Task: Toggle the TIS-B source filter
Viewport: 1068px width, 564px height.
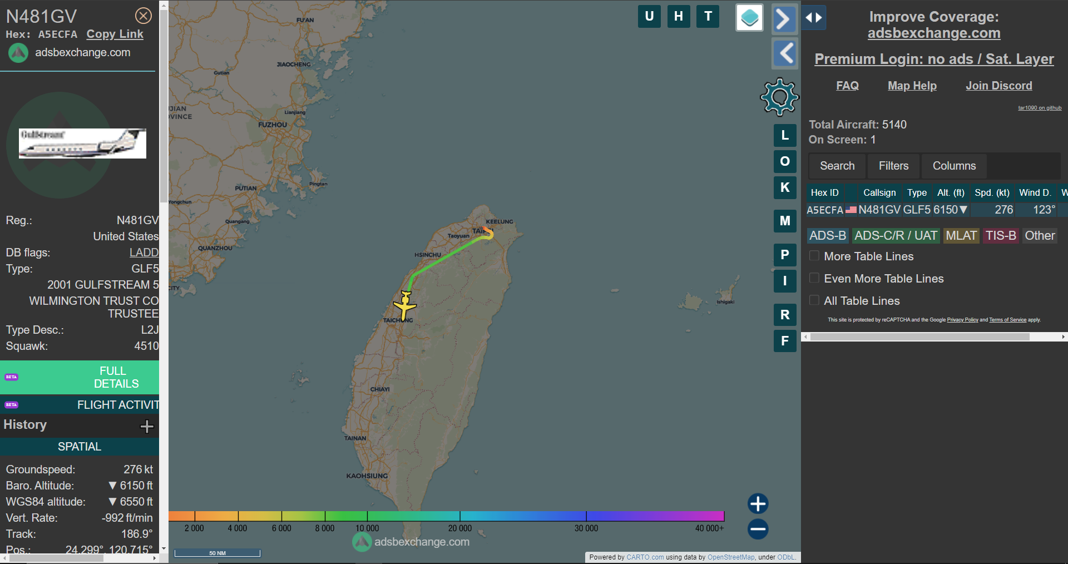Action: pyautogui.click(x=1001, y=236)
